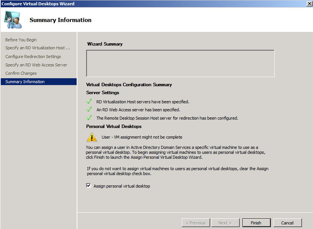Click inside the Wizard Summary text box
Image resolution: width=313 pixels, height=229 pixels.
(x=180, y=63)
